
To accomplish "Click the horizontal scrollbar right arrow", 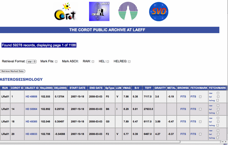I will (226, 141).
